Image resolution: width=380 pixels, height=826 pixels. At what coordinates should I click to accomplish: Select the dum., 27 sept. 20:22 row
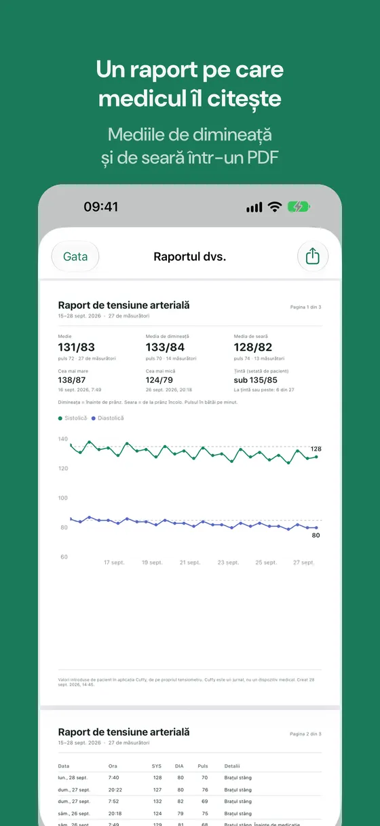point(190,789)
